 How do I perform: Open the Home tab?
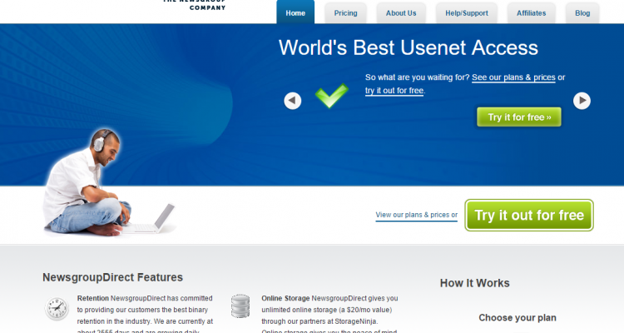[x=295, y=12]
